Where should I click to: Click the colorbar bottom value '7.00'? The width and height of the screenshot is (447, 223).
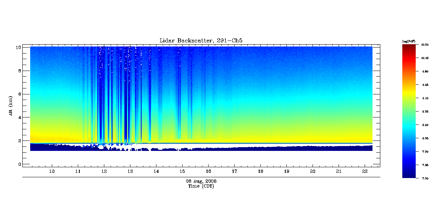pyautogui.click(x=425, y=178)
